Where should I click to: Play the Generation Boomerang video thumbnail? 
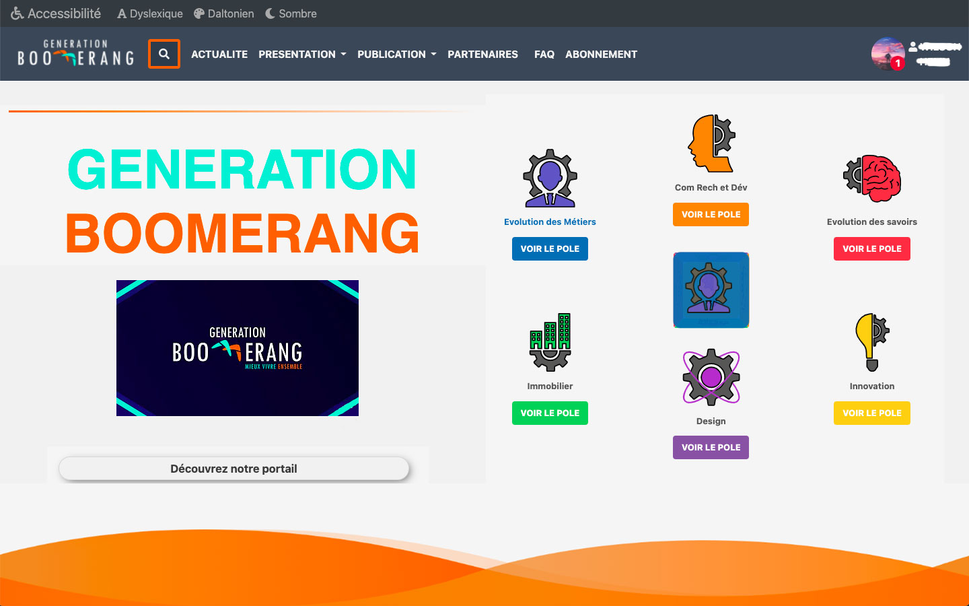pyautogui.click(x=238, y=348)
